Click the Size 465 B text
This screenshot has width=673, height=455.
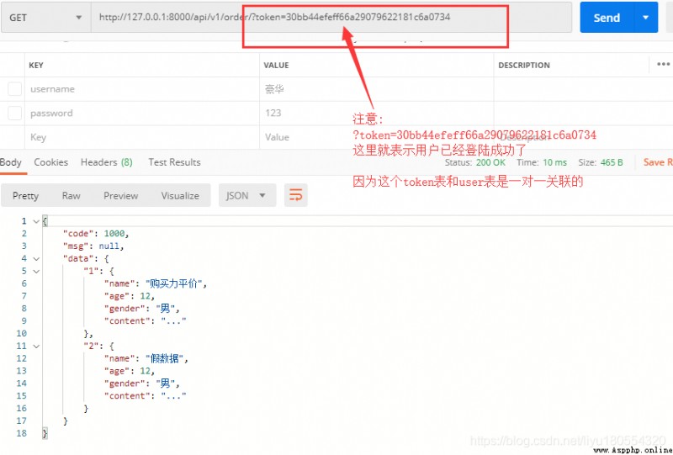click(x=601, y=162)
